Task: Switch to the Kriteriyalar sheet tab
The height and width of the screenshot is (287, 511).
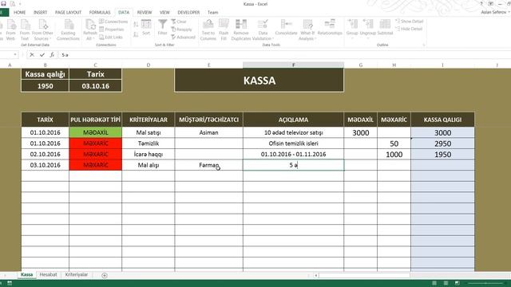Action: pyautogui.click(x=77, y=275)
